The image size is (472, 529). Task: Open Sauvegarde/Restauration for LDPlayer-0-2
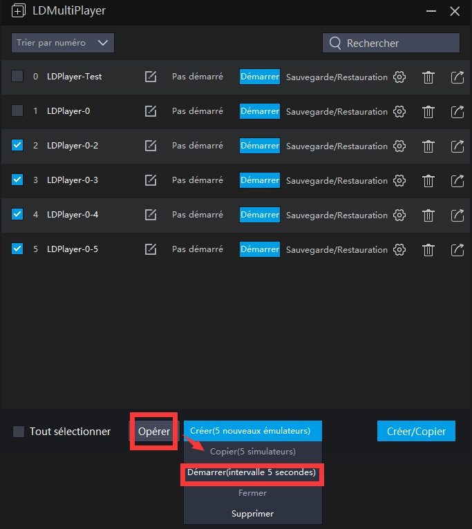pos(337,146)
